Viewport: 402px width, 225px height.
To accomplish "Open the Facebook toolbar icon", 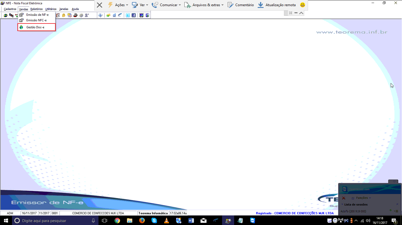I will (134, 15).
